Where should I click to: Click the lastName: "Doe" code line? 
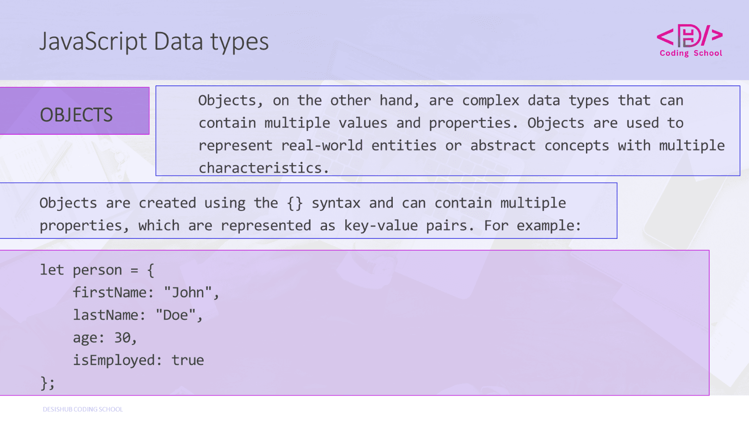pyautogui.click(x=137, y=315)
